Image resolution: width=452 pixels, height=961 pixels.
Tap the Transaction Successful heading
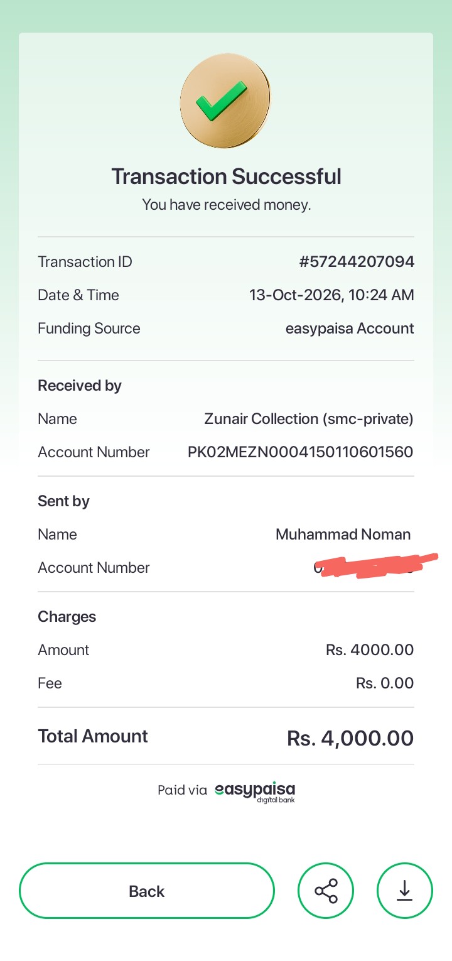226,176
